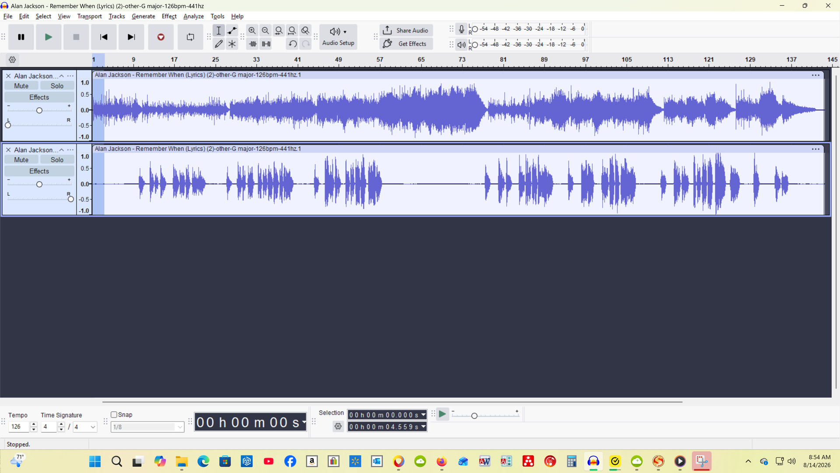Open File Explorer from the taskbar

[x=182, y=461]
